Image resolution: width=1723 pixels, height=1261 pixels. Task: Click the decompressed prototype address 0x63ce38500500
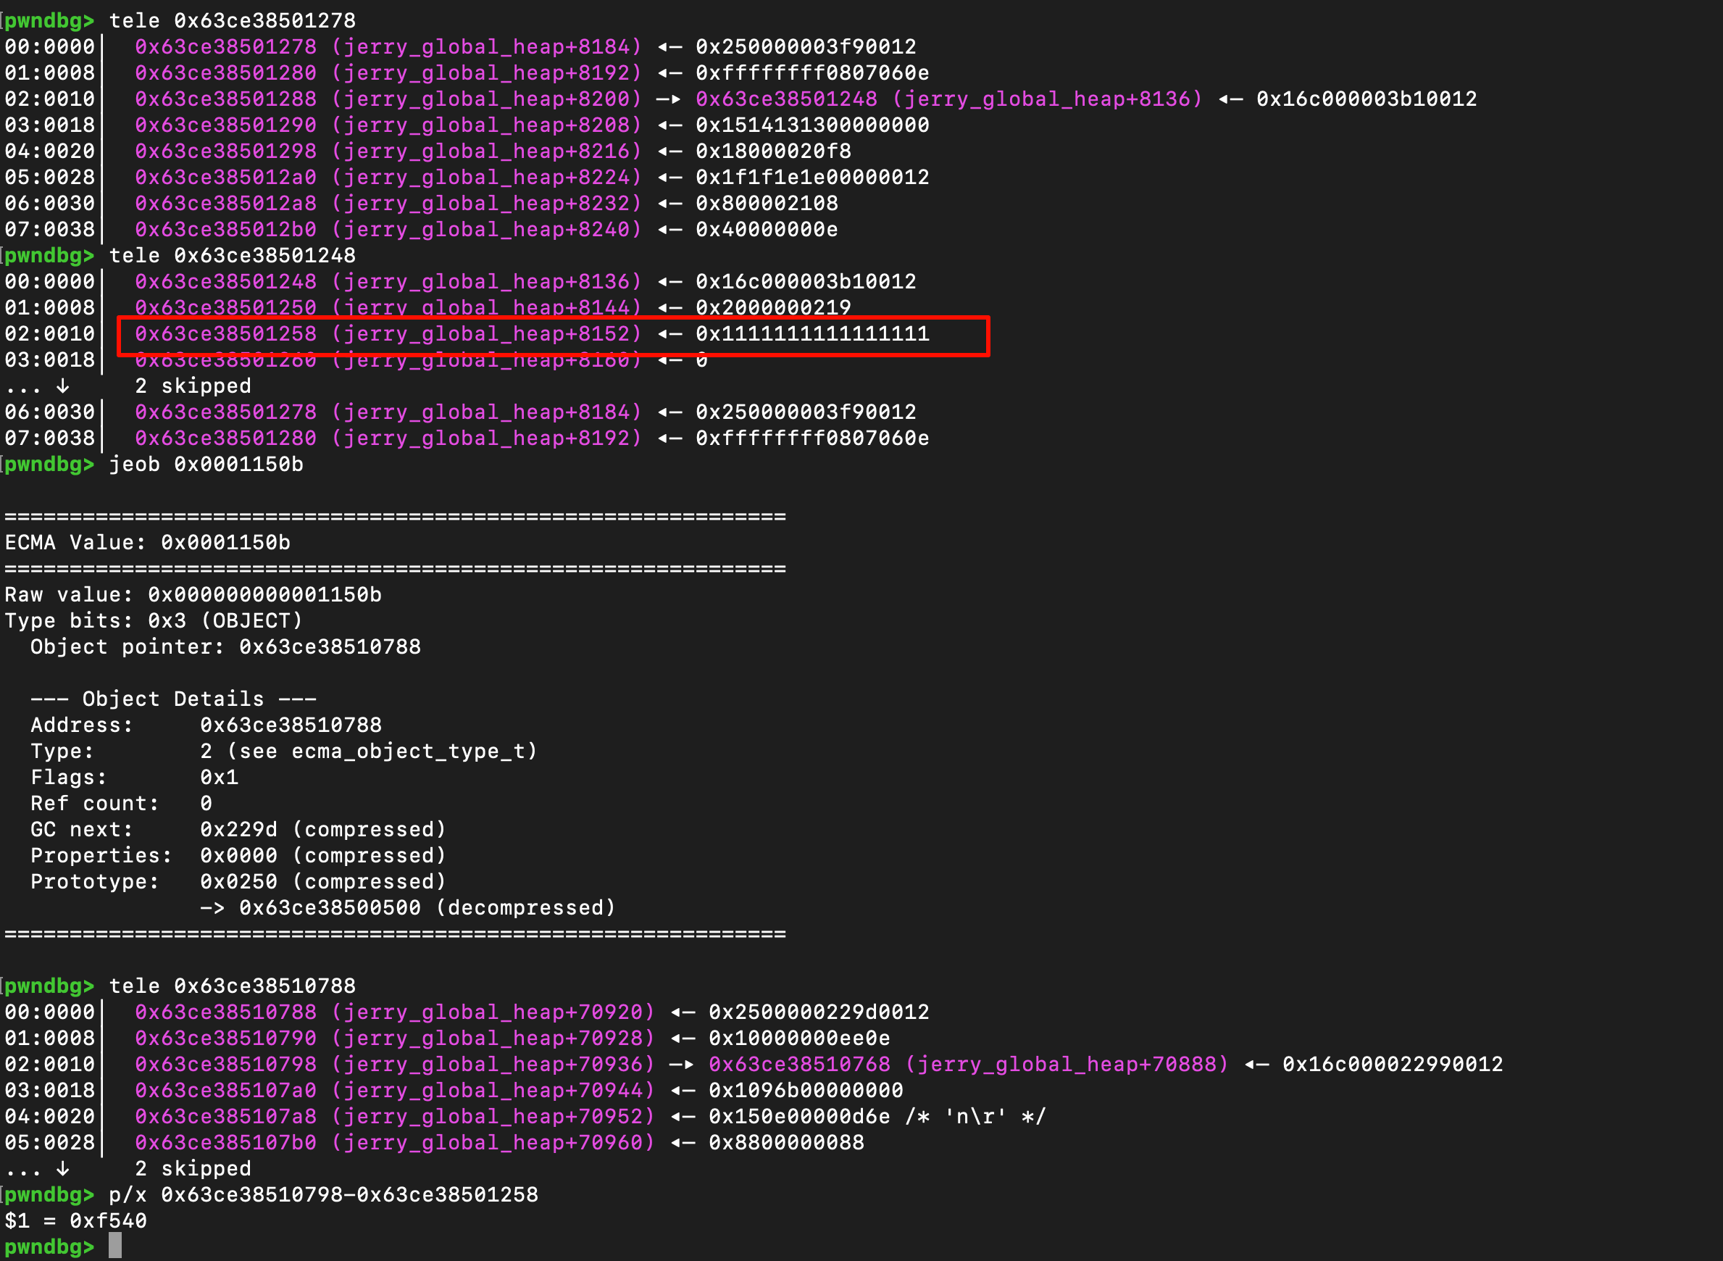point(330,907)
